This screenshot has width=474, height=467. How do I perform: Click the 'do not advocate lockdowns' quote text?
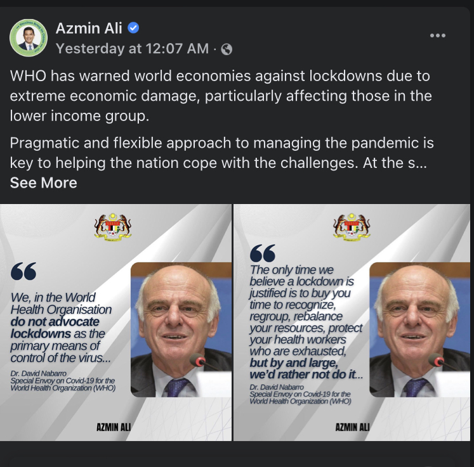pyautogui.click(x=55, y=328)
